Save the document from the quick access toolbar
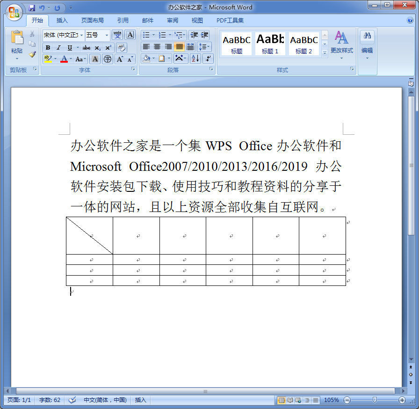 pos(32,8)
